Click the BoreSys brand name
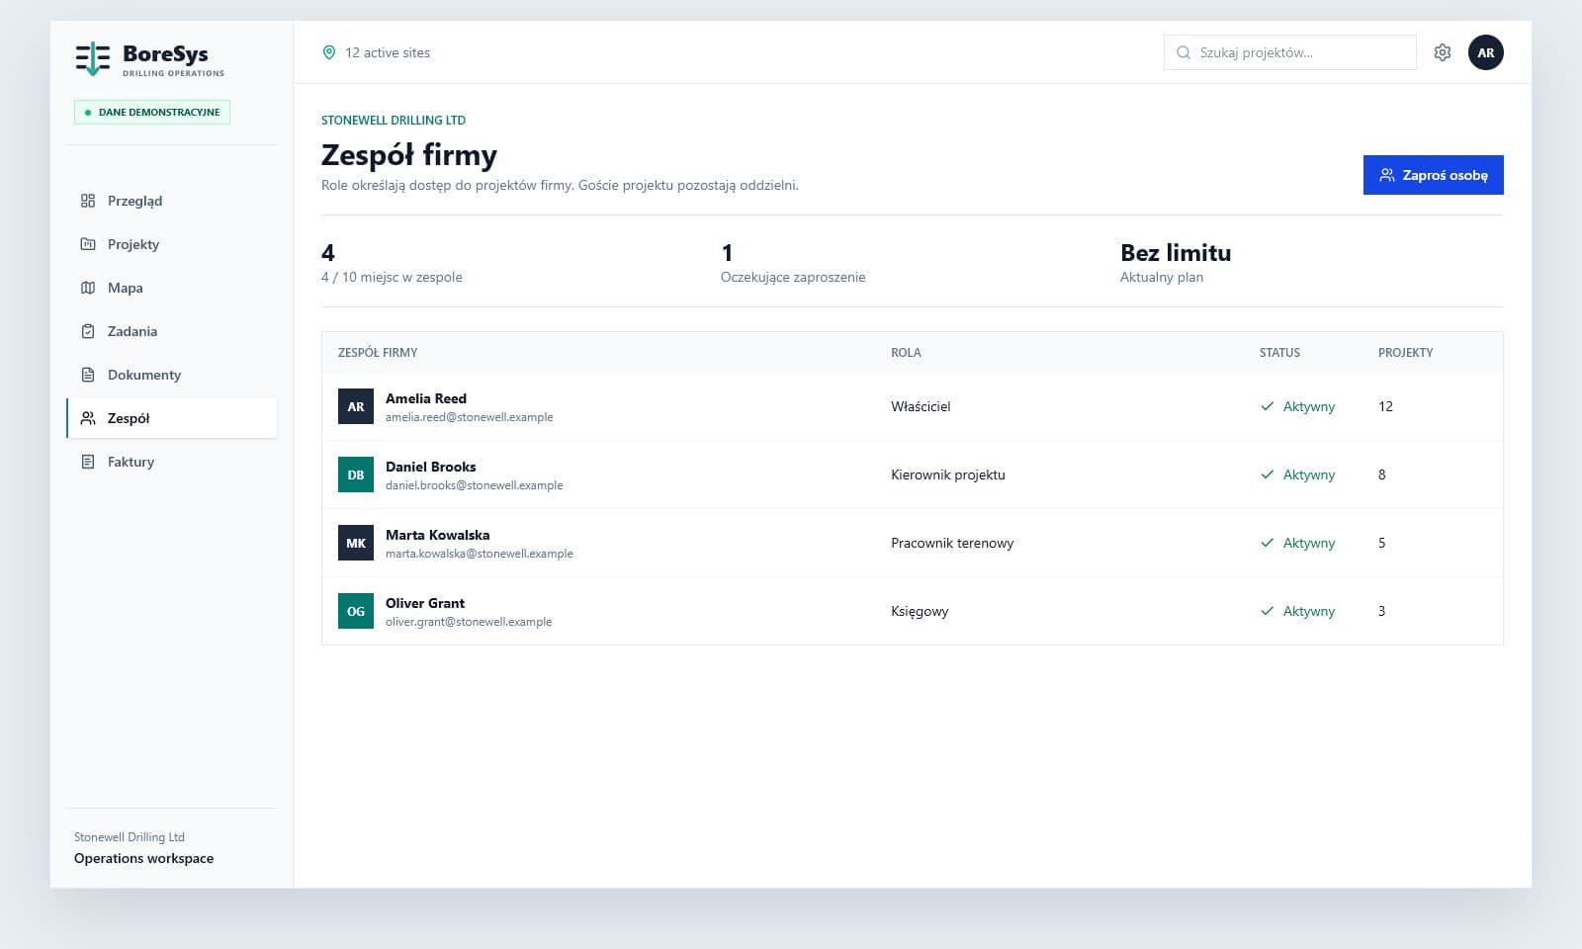 pyautogui.click(x=165, y=53)
